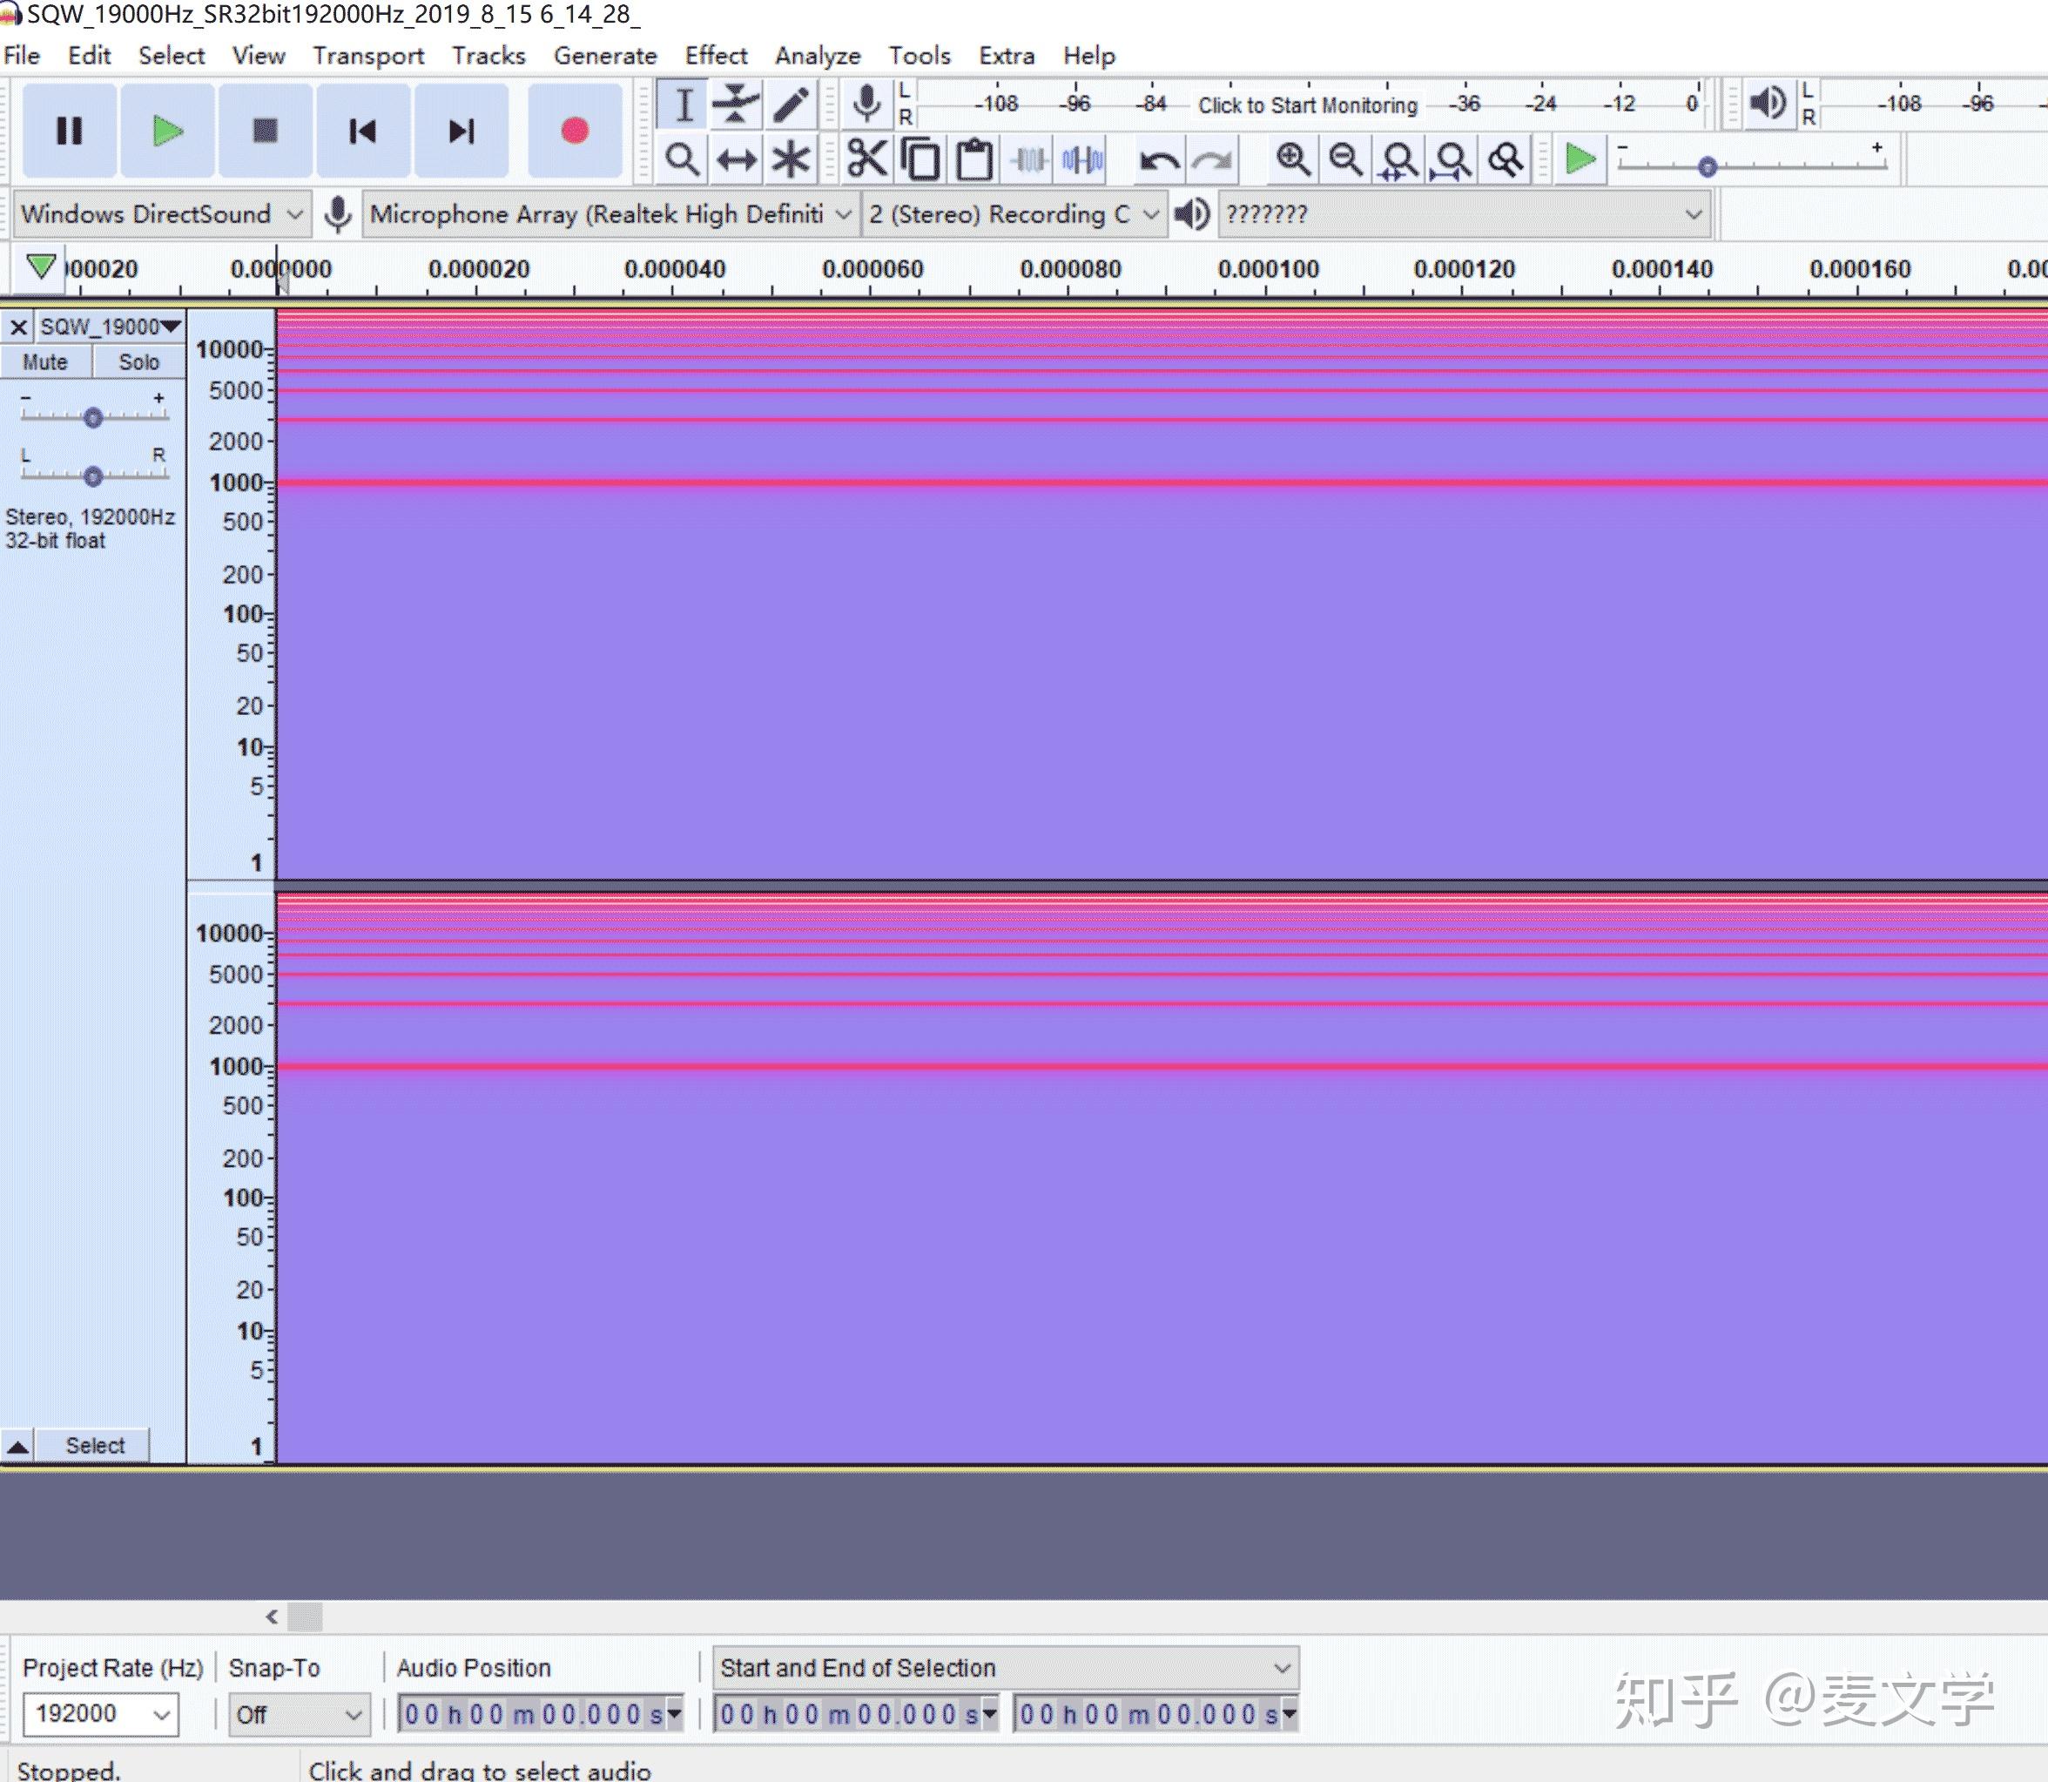Viewport: 2048px width, 1782px height.
Task: Solo the SQW_19000 track
Action: (139, 362)
